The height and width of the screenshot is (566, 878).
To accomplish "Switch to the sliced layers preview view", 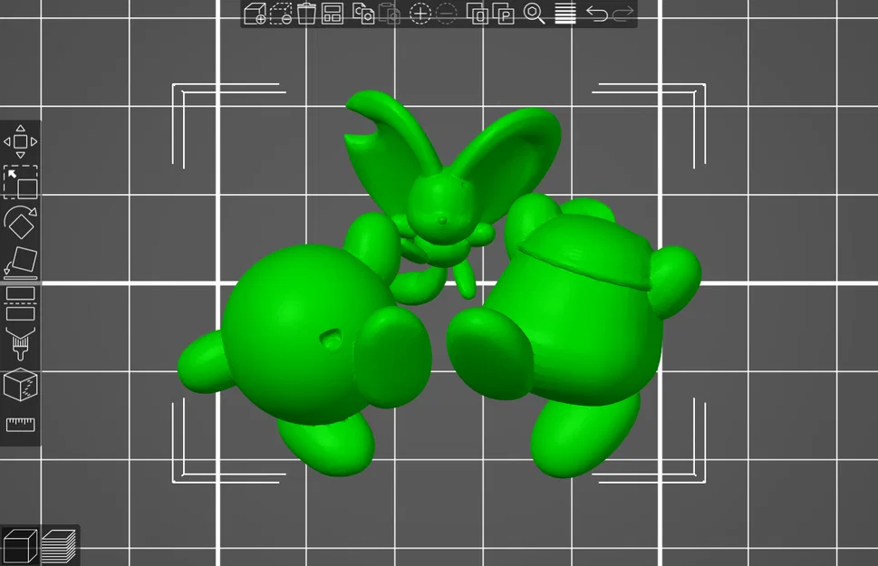I will click(59, 545).
